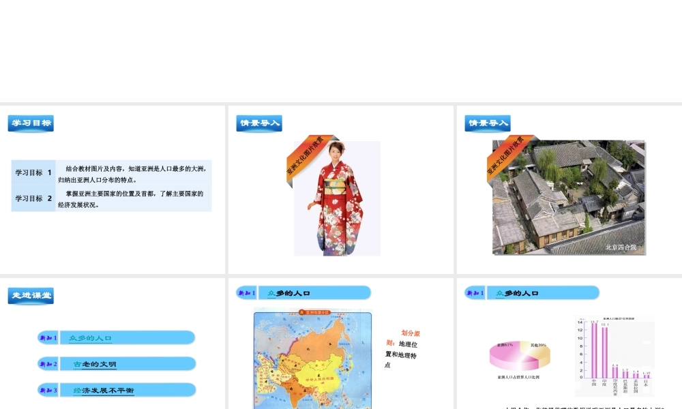Select the woman in red kimono picture
Viewport: 682px width, 409px height.
pyautogui.click(x=337, y=198)
